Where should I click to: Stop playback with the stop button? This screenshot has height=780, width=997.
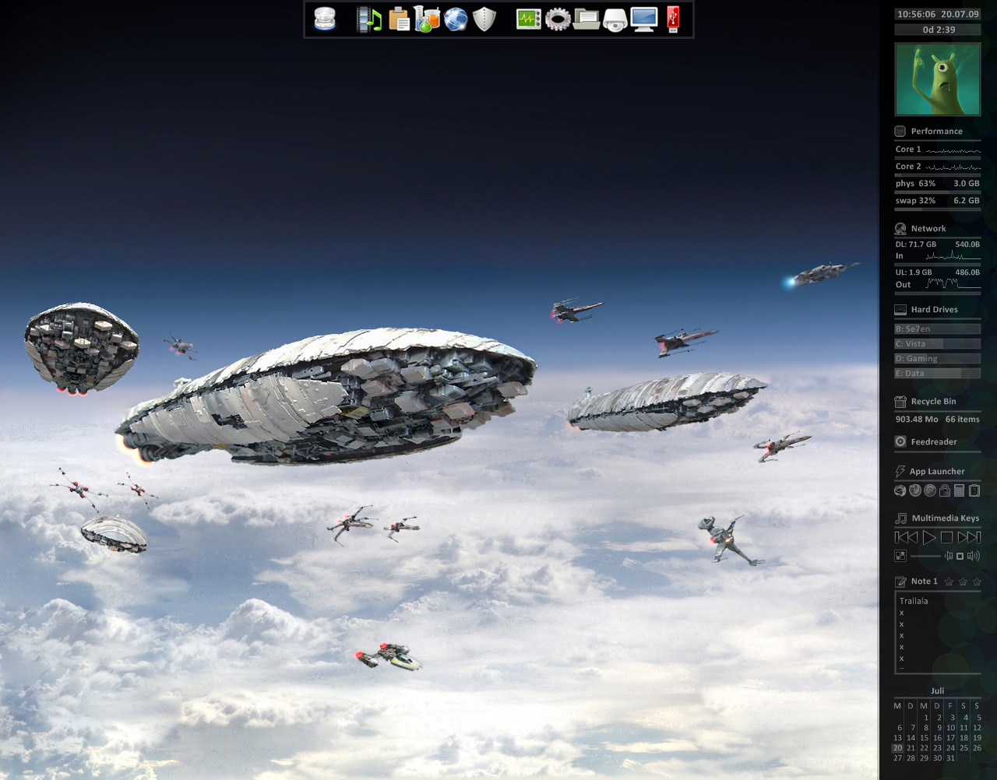(x=946, y=537)
